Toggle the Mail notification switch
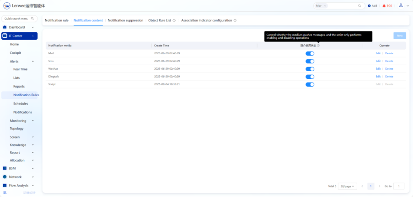 pyautogui.click(x=310, y=53)
